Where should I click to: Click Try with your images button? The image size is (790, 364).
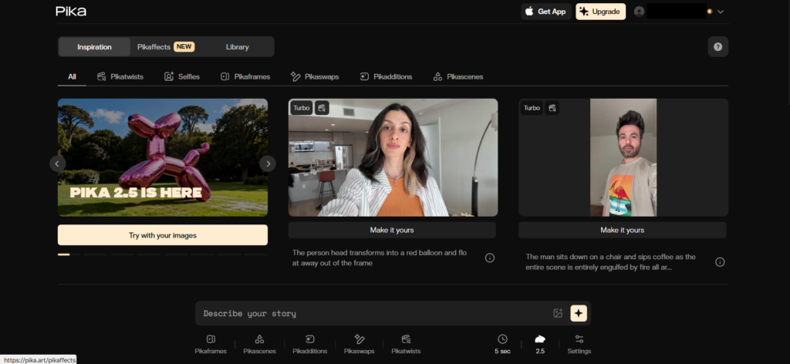pyautogui.click(x=162, y=235)
